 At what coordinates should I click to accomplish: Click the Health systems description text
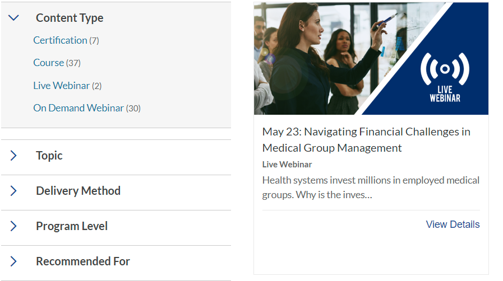[x=371, y=188]
